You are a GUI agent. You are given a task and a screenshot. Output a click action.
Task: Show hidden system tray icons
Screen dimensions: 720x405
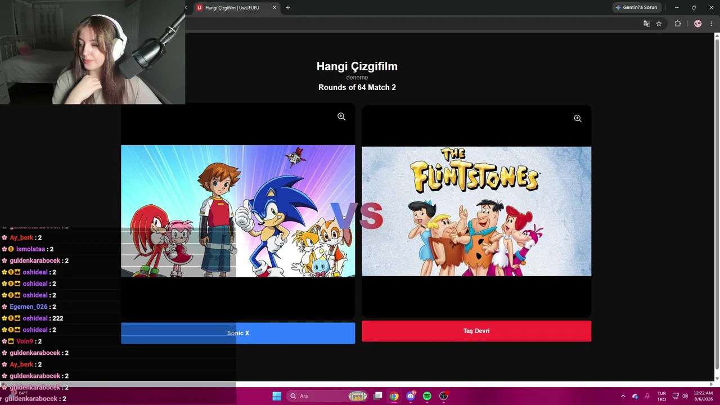[x=623, y=396]
